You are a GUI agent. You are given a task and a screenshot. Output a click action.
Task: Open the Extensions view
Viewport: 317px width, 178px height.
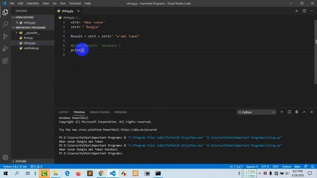(x=5, y=60)
